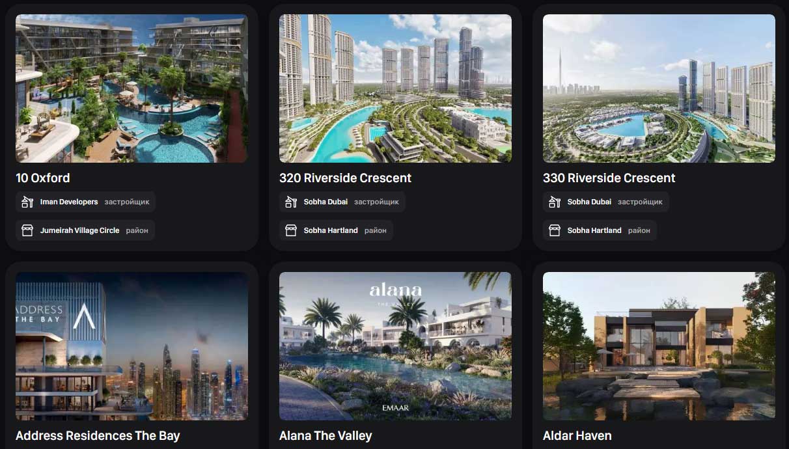This screenshot has height=449, width=789.
Task: Select the Iman Developers developer tag
Action: pos(85,202)
